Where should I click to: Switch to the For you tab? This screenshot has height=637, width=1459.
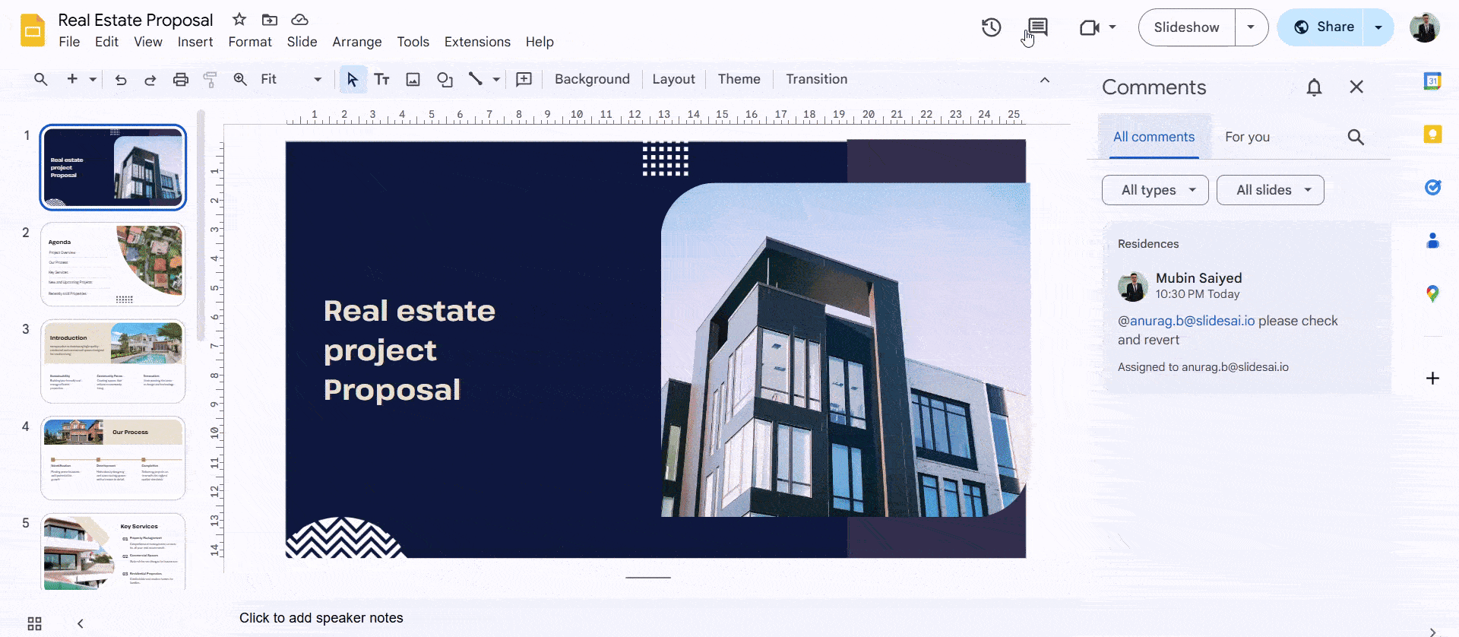pyautogui.click(x=1247, y=137)
